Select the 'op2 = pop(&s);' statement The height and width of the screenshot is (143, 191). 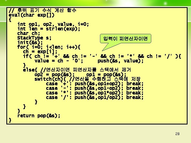pos(54,74)
